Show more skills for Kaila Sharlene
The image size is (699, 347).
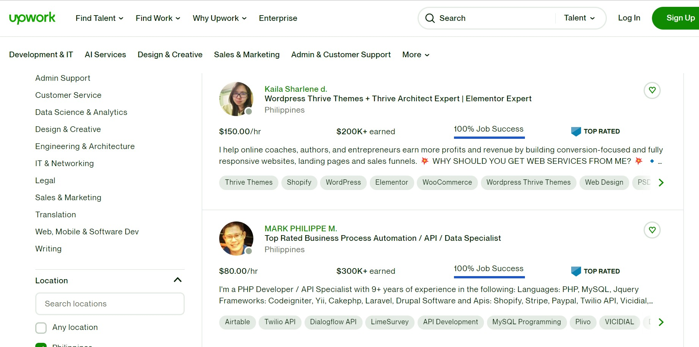pos(661,182)
